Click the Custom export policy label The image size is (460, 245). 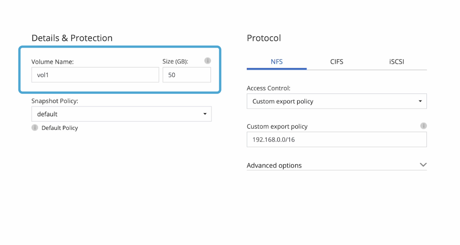click(x=277, y=126)
